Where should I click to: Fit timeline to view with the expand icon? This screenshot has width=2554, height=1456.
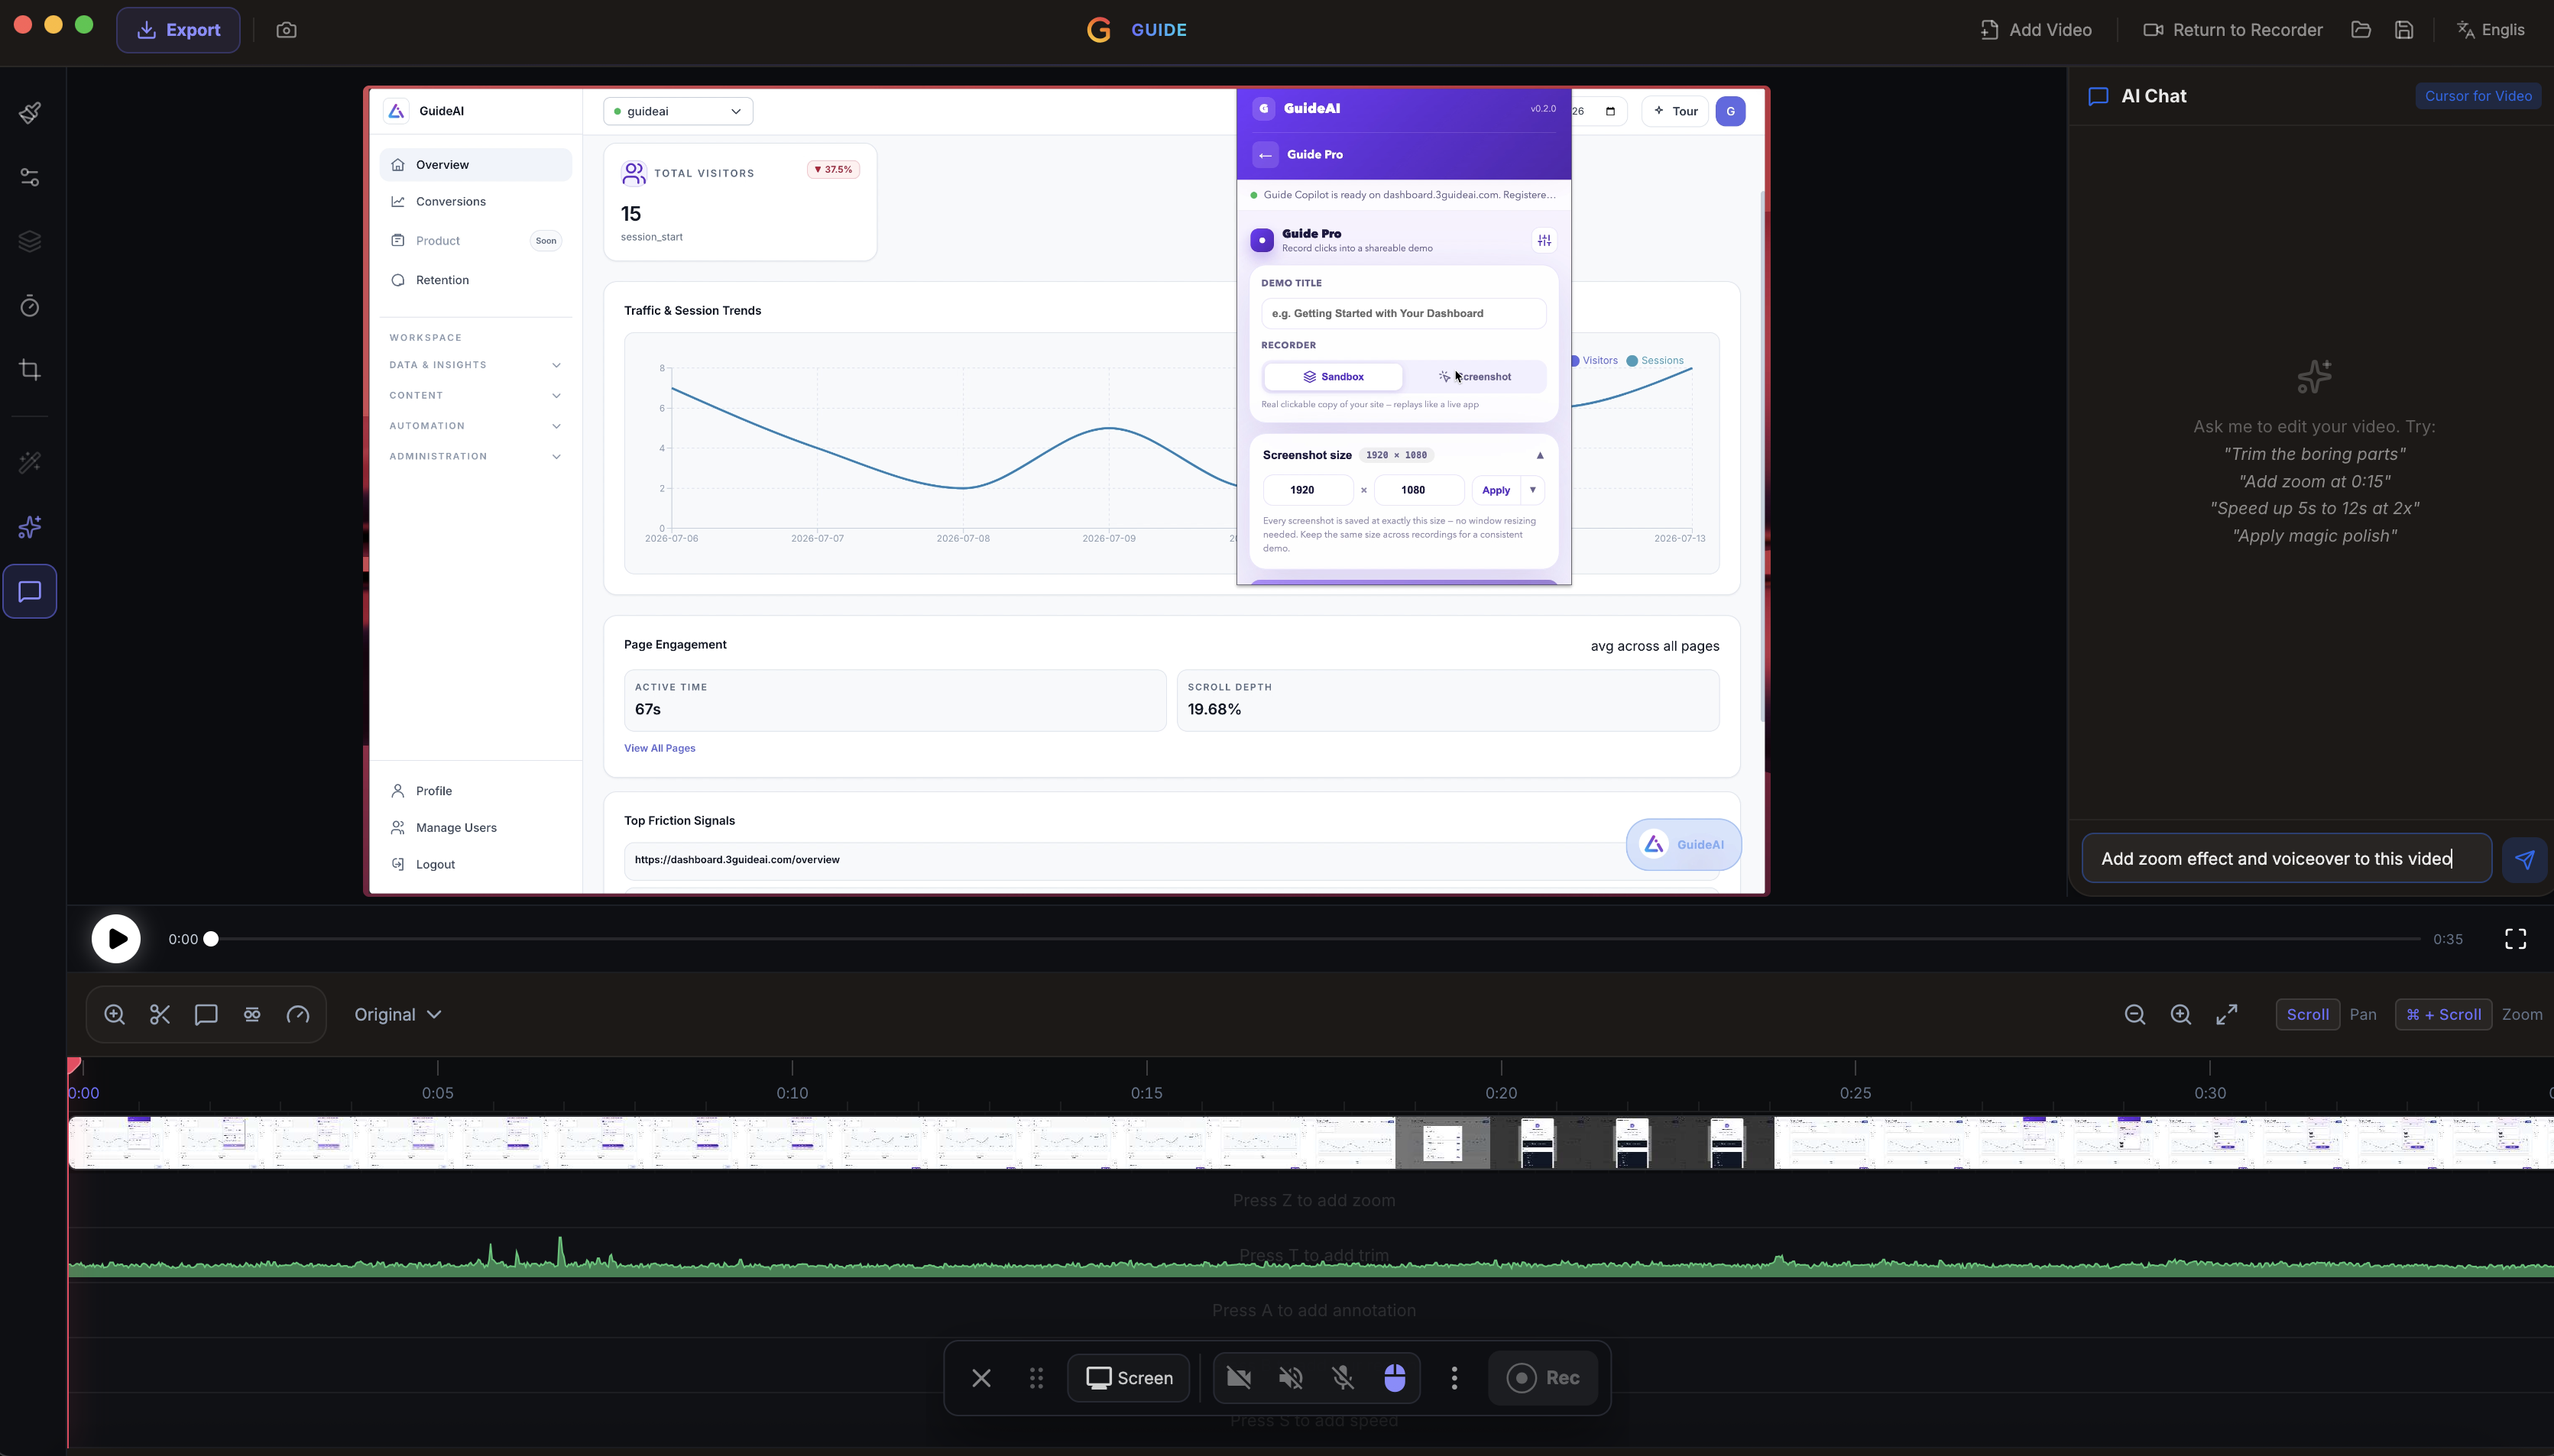2227,1014
